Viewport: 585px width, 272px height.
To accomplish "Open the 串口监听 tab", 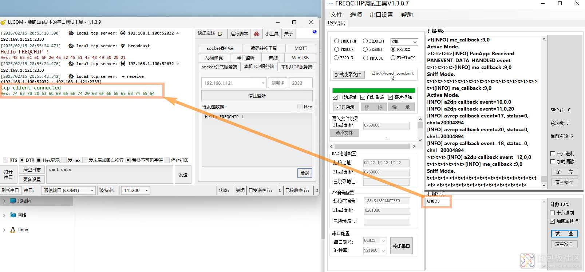I will click(x=246, y=57).
